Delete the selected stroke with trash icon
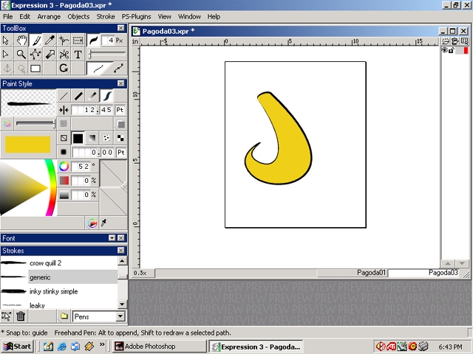 point(21,316)
